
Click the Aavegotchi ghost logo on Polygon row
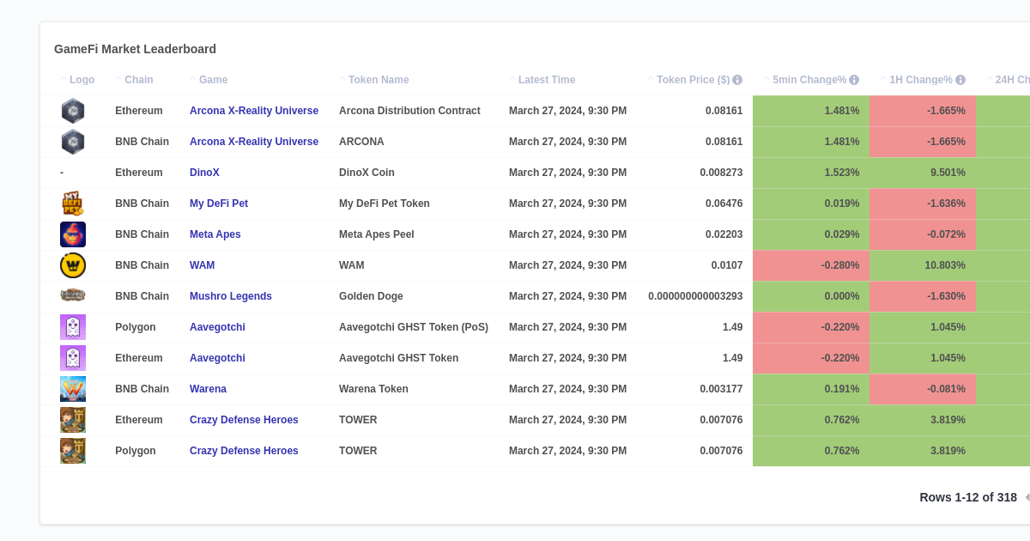click(72, 326)
